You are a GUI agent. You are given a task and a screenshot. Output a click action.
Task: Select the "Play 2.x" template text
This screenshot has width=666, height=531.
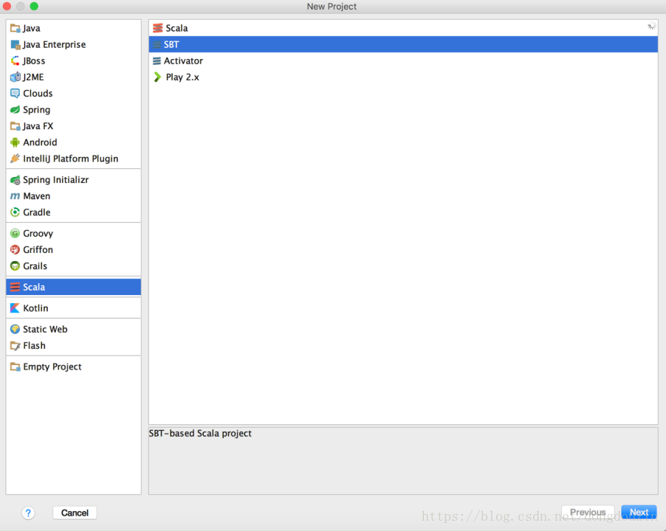[x=182, y=77]
